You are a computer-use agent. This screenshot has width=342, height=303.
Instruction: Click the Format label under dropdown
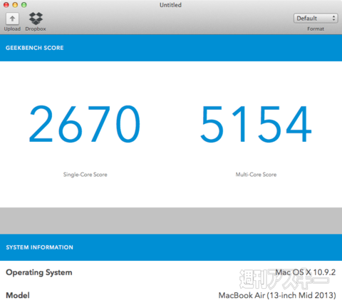[316, 29]
